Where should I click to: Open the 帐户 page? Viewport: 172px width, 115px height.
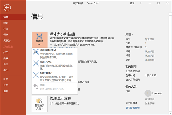pyautogui.click(x=13, y=79)
